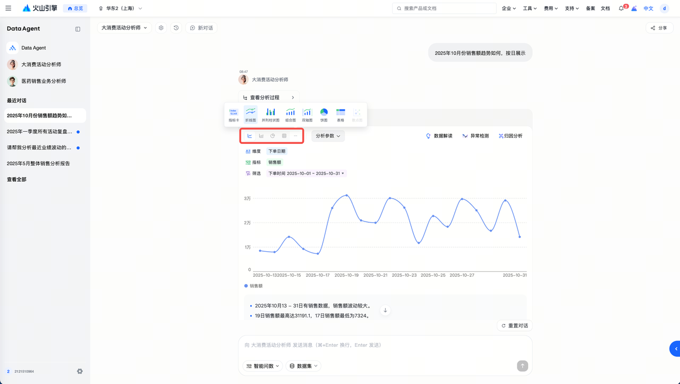Open the sidebar settings gear at bottom
Viewport: 680px width, 384px height.
point(80,371)
